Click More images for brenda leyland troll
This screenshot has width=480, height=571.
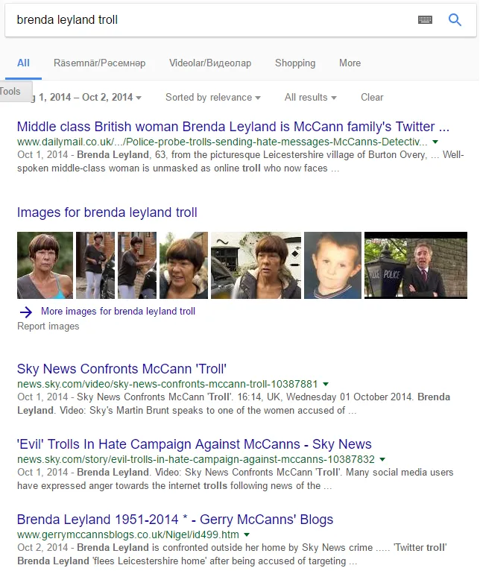click(118, 312)
